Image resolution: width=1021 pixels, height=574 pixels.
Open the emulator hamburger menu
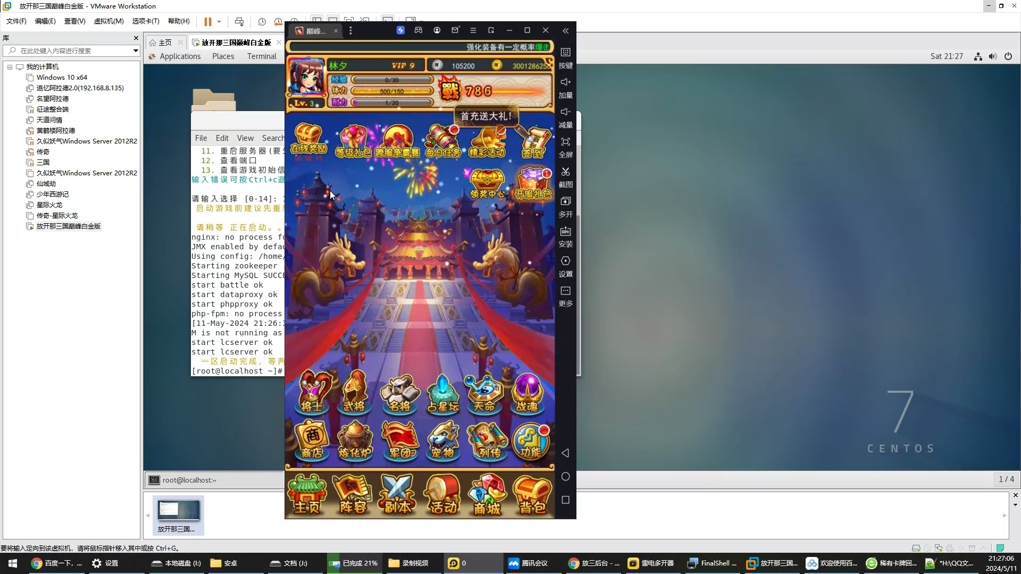coord(473,30)
